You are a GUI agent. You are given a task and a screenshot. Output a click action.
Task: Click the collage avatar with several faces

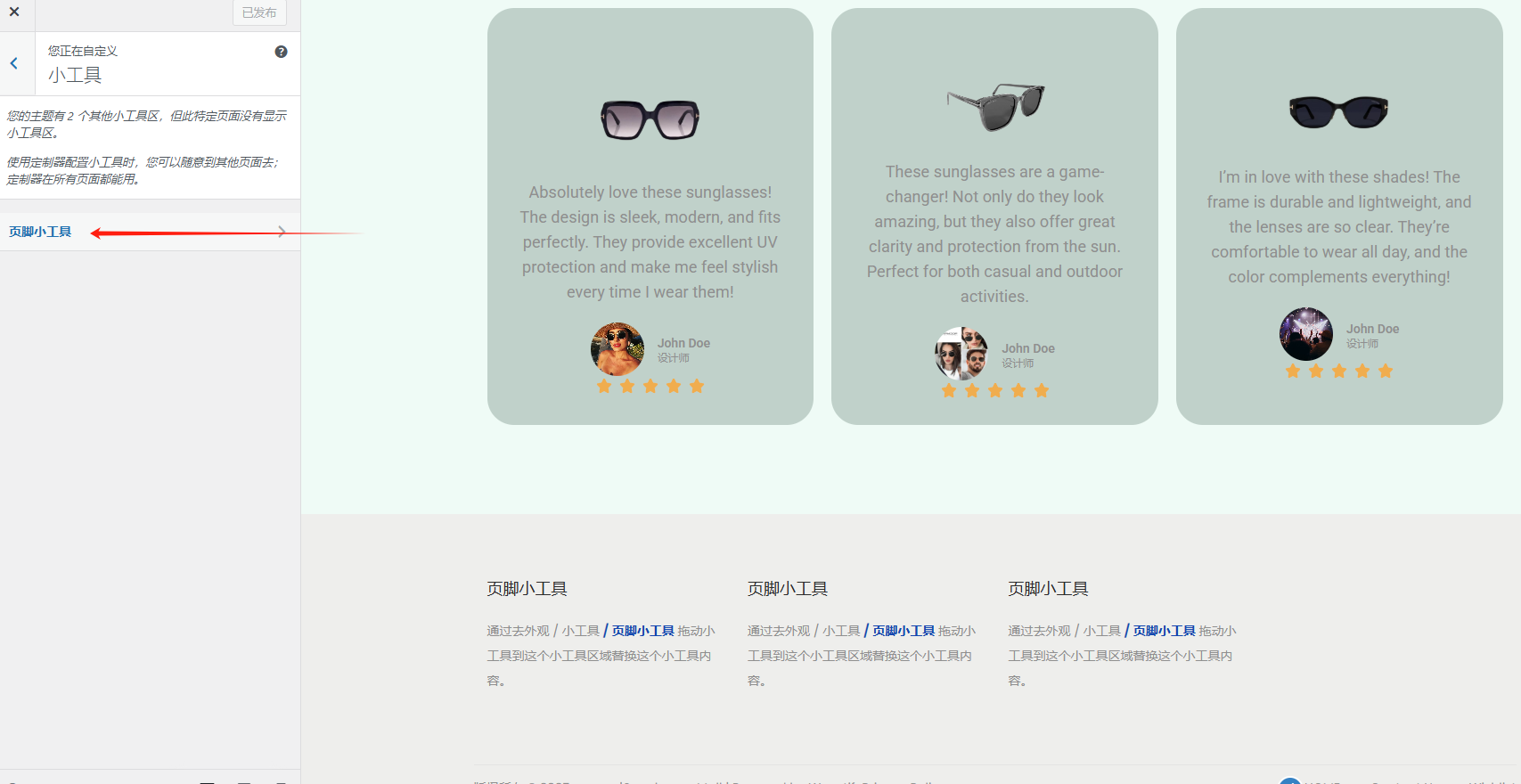(961, 354)
